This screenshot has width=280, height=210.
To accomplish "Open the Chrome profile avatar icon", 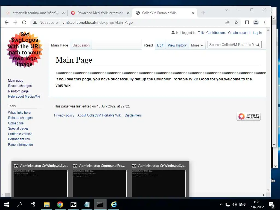I will click(x=256, y=22).
